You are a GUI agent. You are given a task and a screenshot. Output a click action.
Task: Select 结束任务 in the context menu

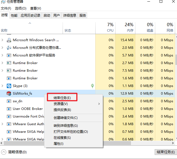[x=62, y=98]
